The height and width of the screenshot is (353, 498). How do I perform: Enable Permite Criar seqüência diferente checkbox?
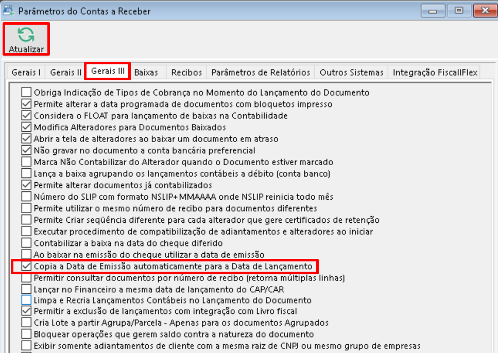click(x=26, y=220)
